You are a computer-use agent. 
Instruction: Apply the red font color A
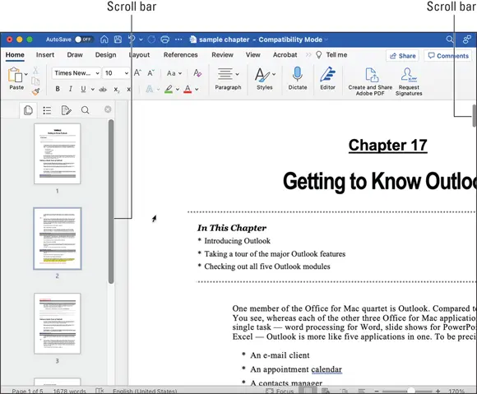click(188, 89)
